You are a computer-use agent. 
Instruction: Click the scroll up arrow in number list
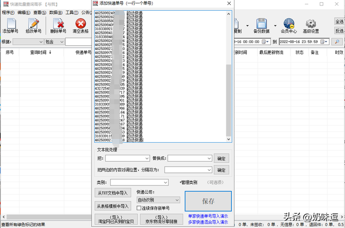tap(229, 14)
